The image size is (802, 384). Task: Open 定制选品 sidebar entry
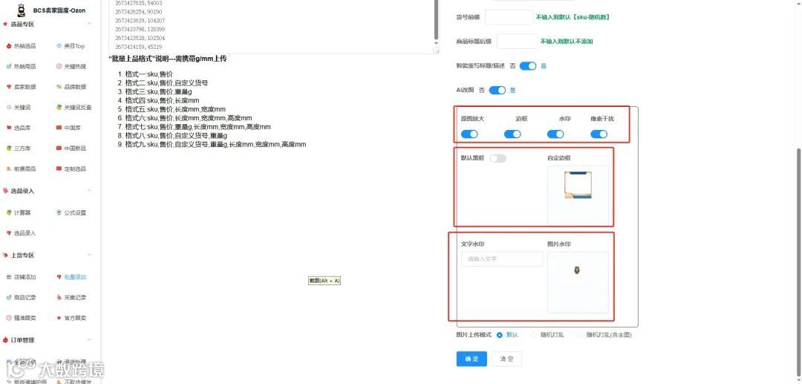click(71, 169)
